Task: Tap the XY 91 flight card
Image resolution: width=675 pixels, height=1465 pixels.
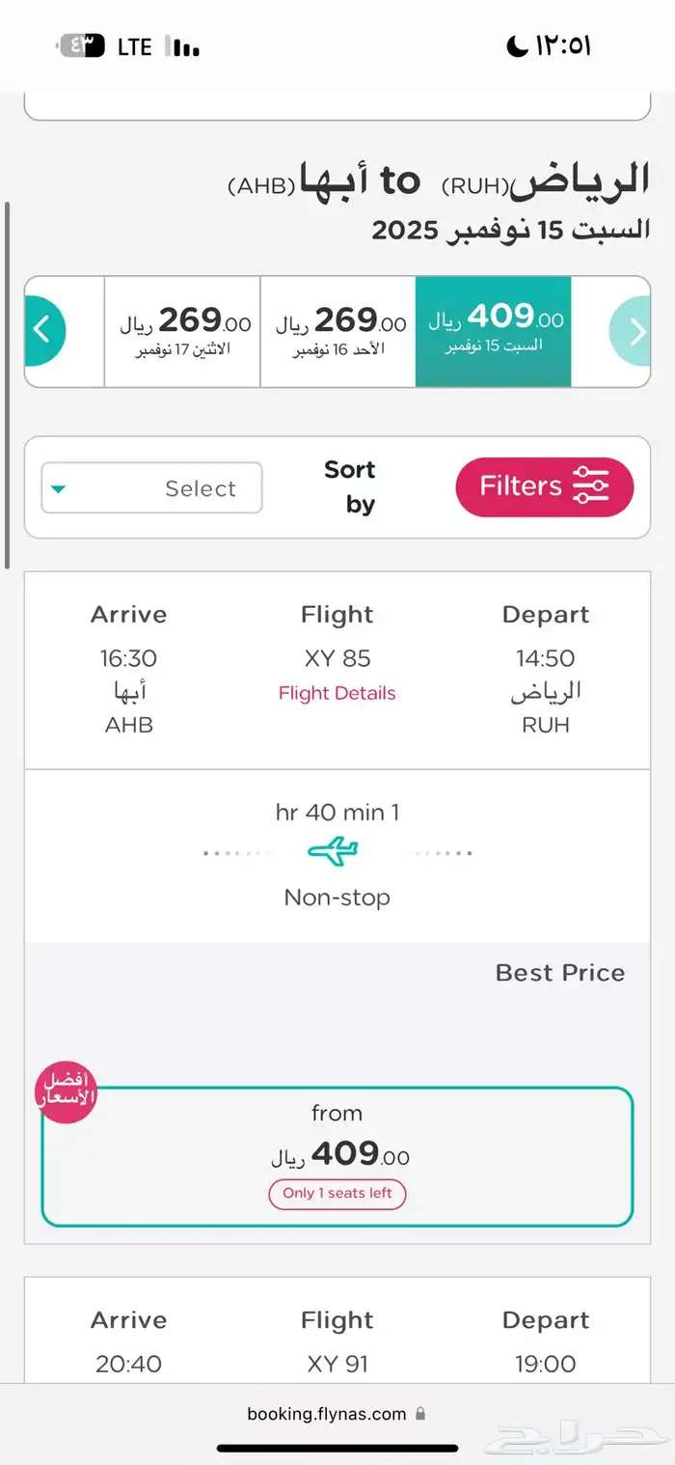Action: [x=337, y=1341]
